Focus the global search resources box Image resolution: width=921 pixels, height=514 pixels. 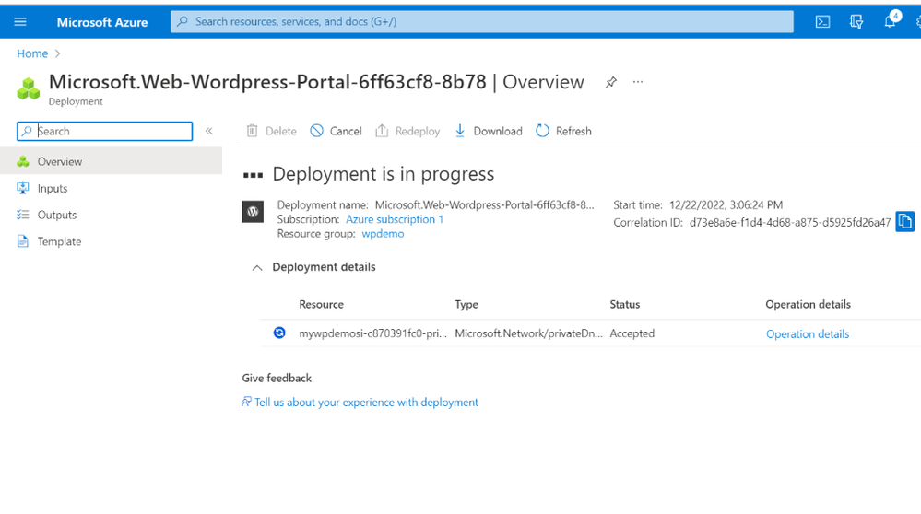click(481, 22)
